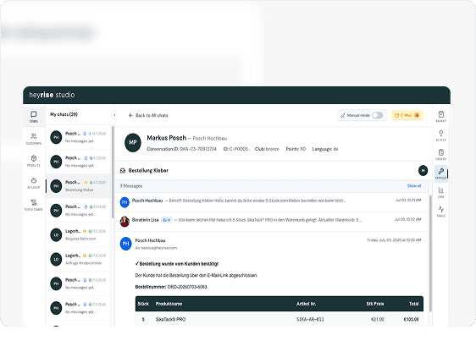Click the SikaTack® PRO product cell

pyautogui.click(x=170, y=320)
